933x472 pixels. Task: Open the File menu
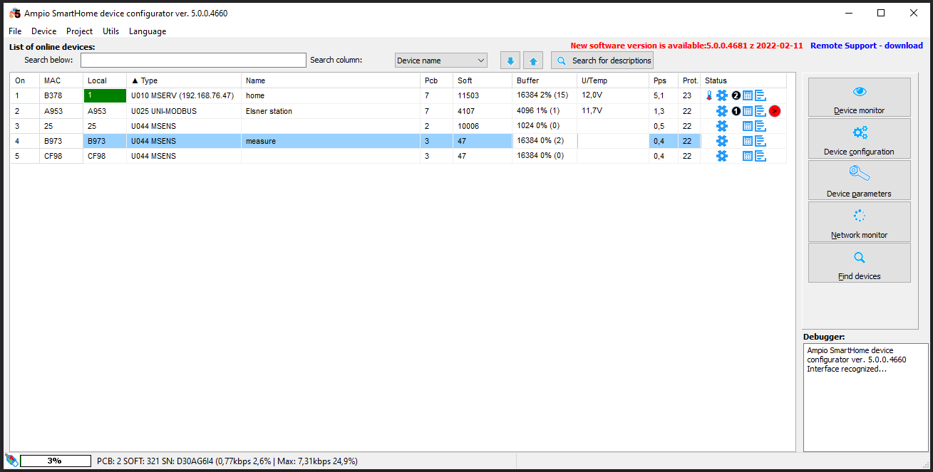[x=15, y=31]
